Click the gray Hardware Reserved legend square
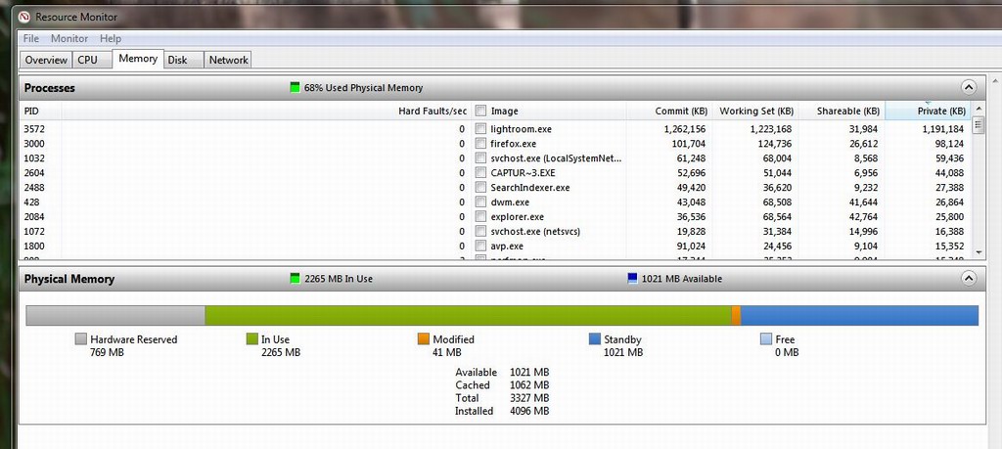 (81, 339)
